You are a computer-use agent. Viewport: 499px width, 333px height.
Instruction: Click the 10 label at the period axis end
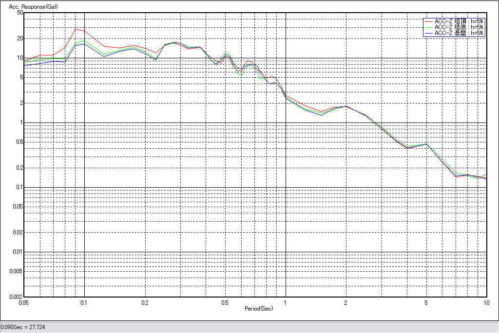click(486, 302)
